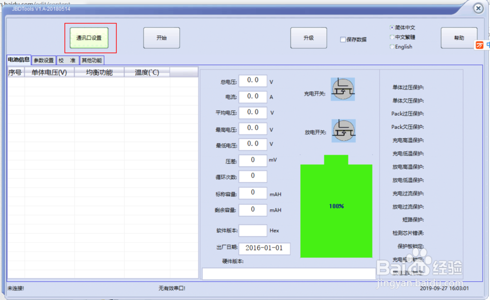Click the green 100% battery level indicator
Image resolution: width=490 pixels, height=300 pixels.
(x=336, y=206)
